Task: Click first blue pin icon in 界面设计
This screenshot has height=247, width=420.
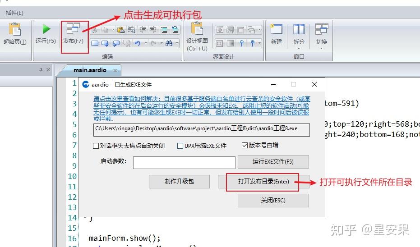Action: click(242, 43)
